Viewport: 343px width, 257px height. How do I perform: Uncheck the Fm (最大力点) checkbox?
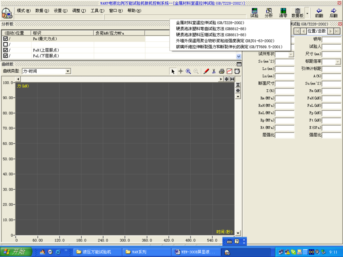click(6, 39)
